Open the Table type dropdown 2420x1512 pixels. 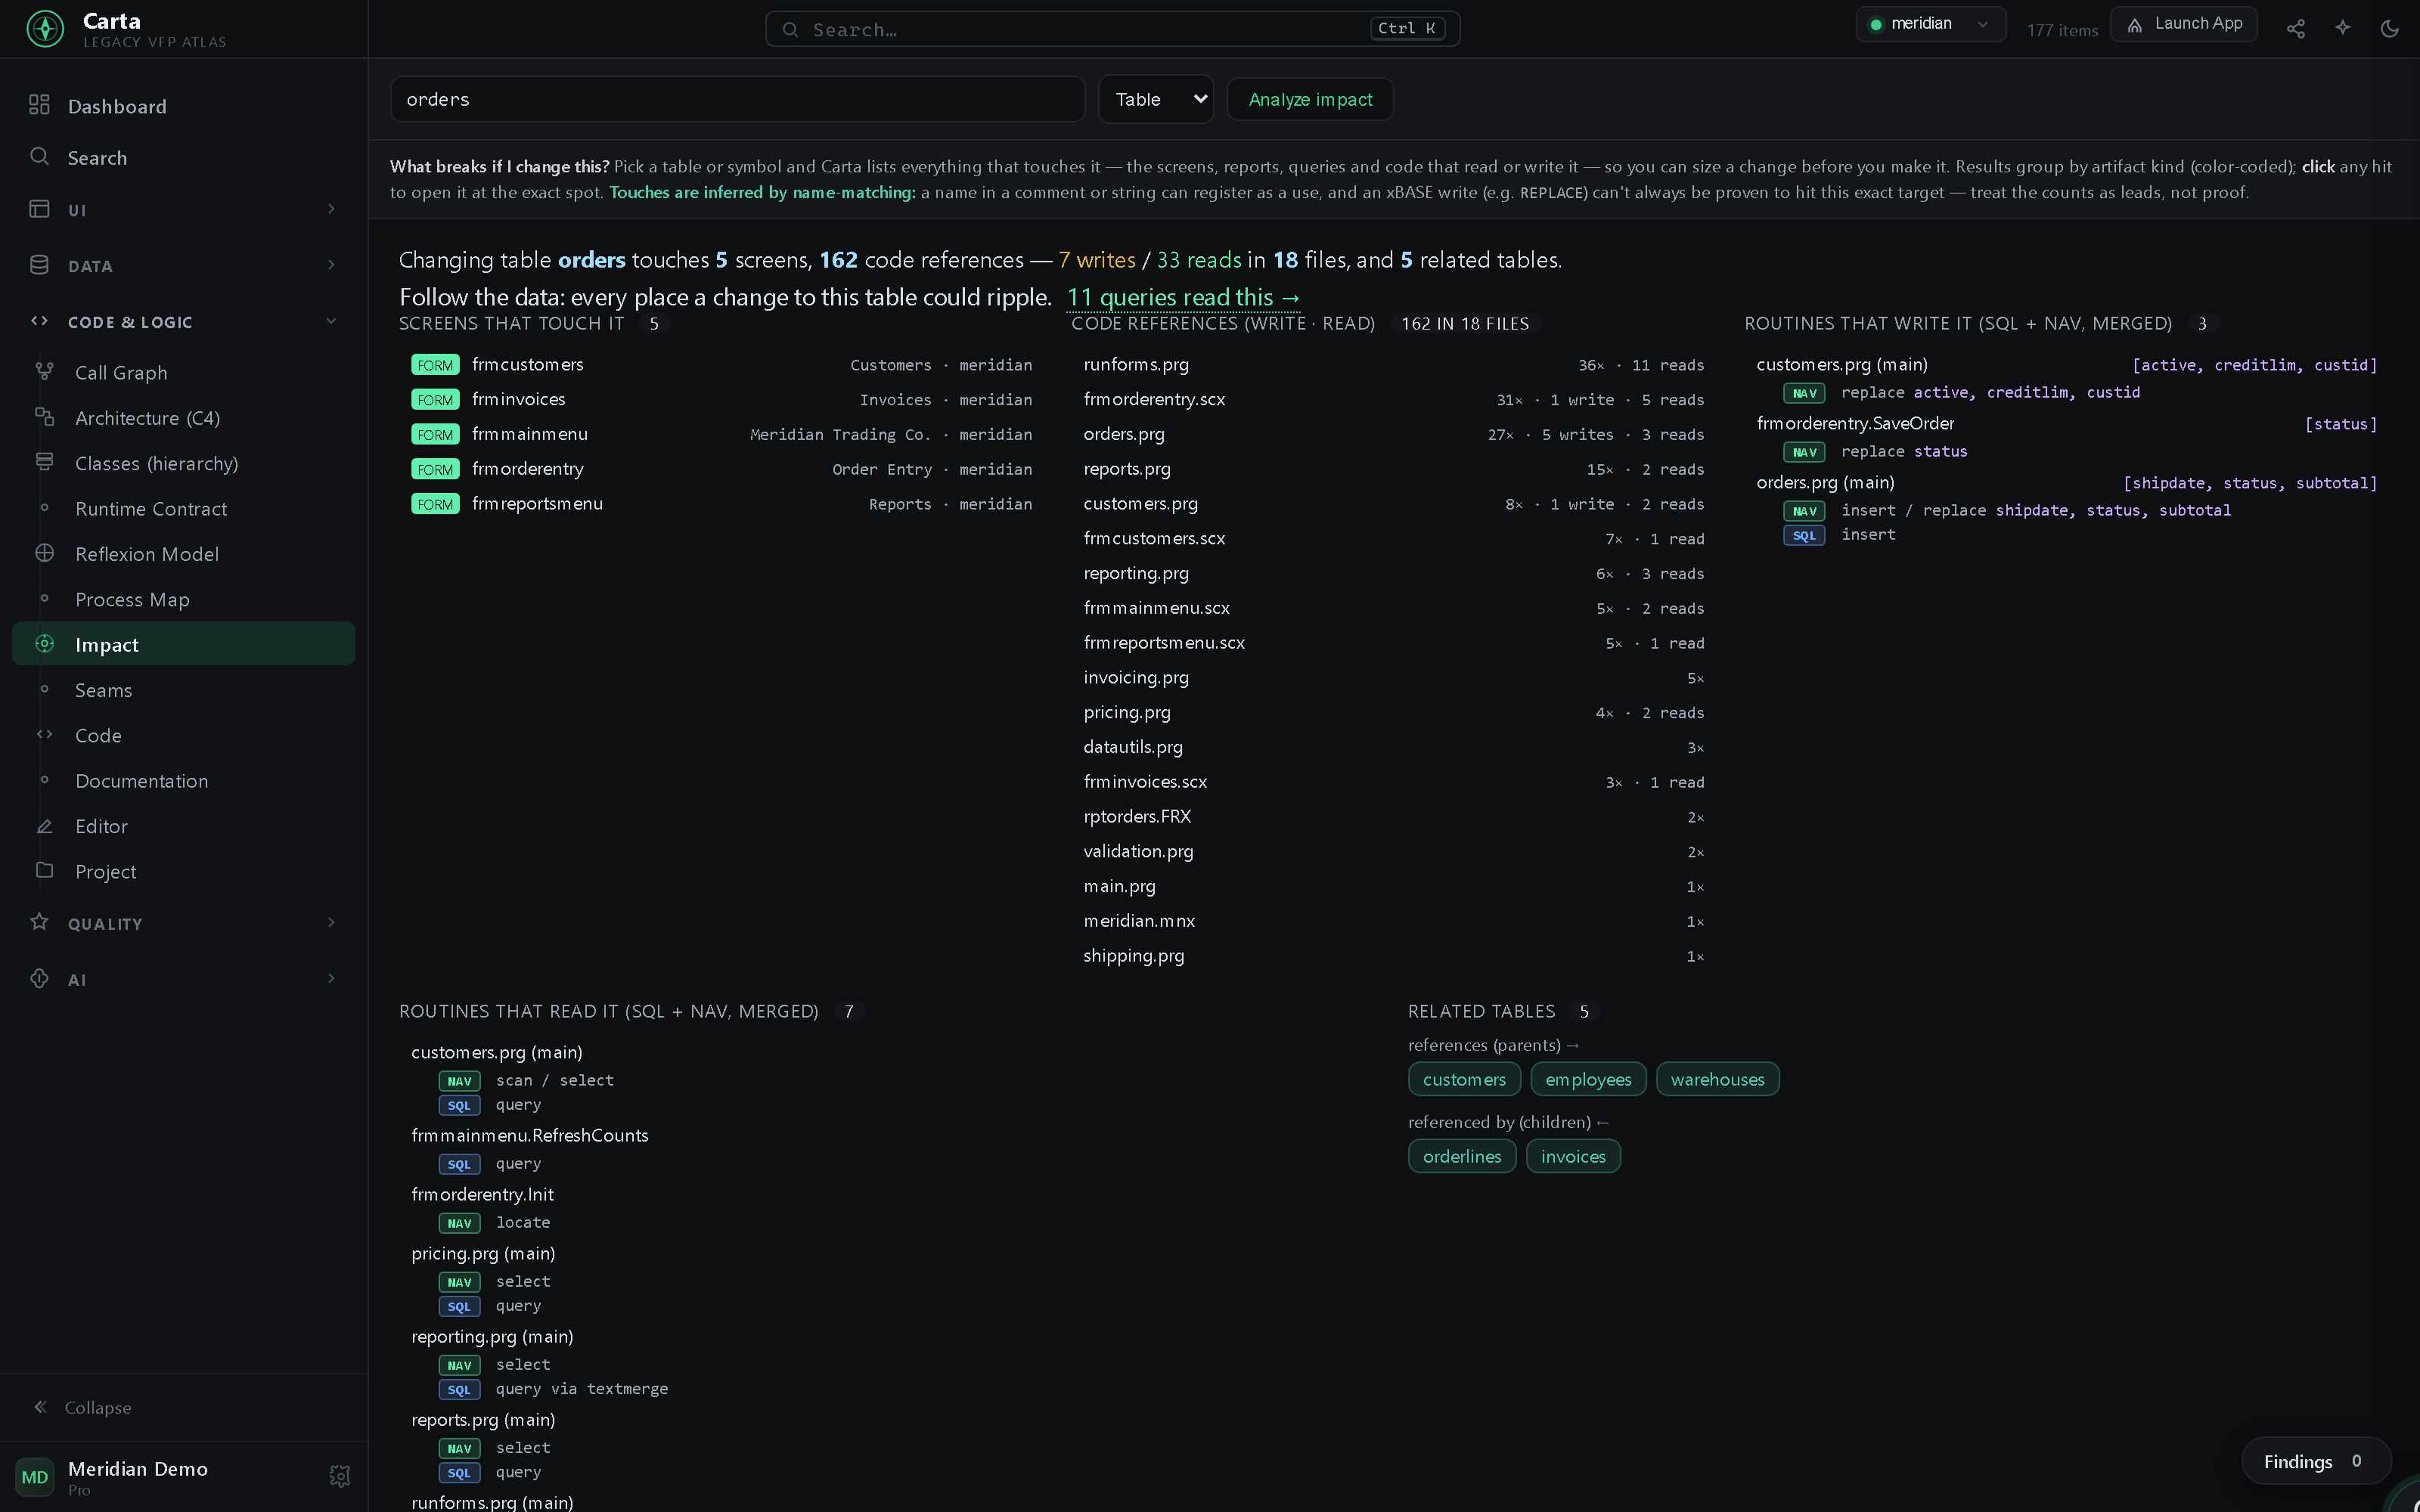pyautogui.click(x=1156, y=99)
